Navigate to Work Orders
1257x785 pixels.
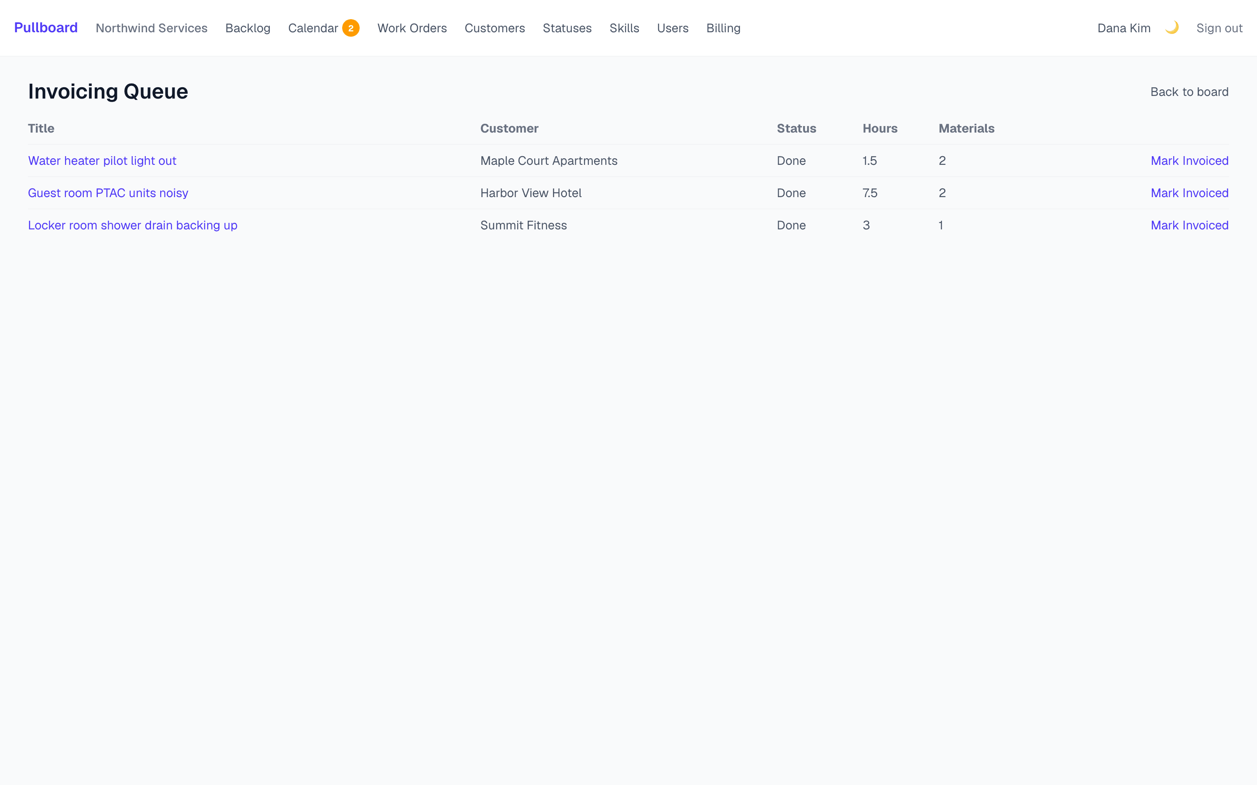point(412,28)
